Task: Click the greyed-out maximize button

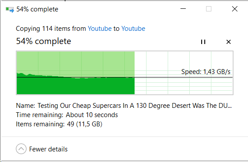Action: point(209,9)
